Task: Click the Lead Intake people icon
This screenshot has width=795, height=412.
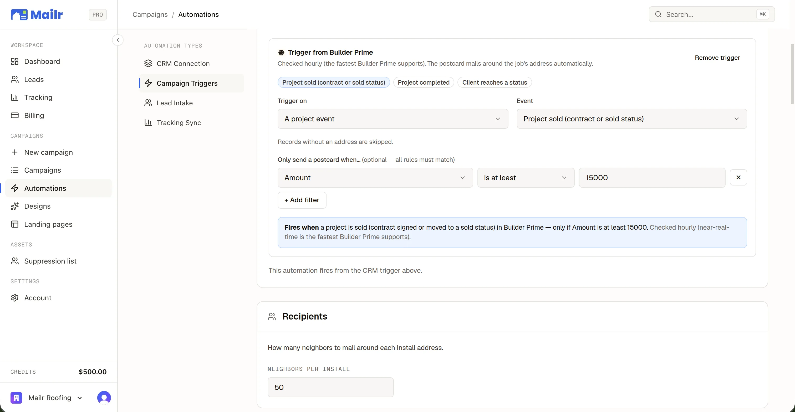Action: point(148,103)
